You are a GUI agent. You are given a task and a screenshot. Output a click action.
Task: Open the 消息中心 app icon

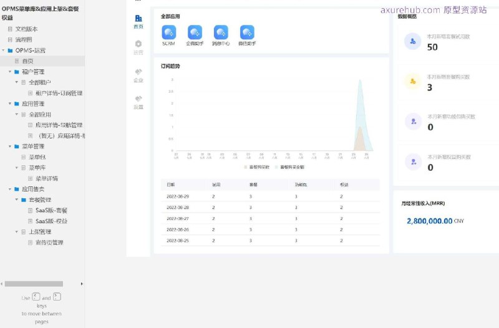point(221,32)
